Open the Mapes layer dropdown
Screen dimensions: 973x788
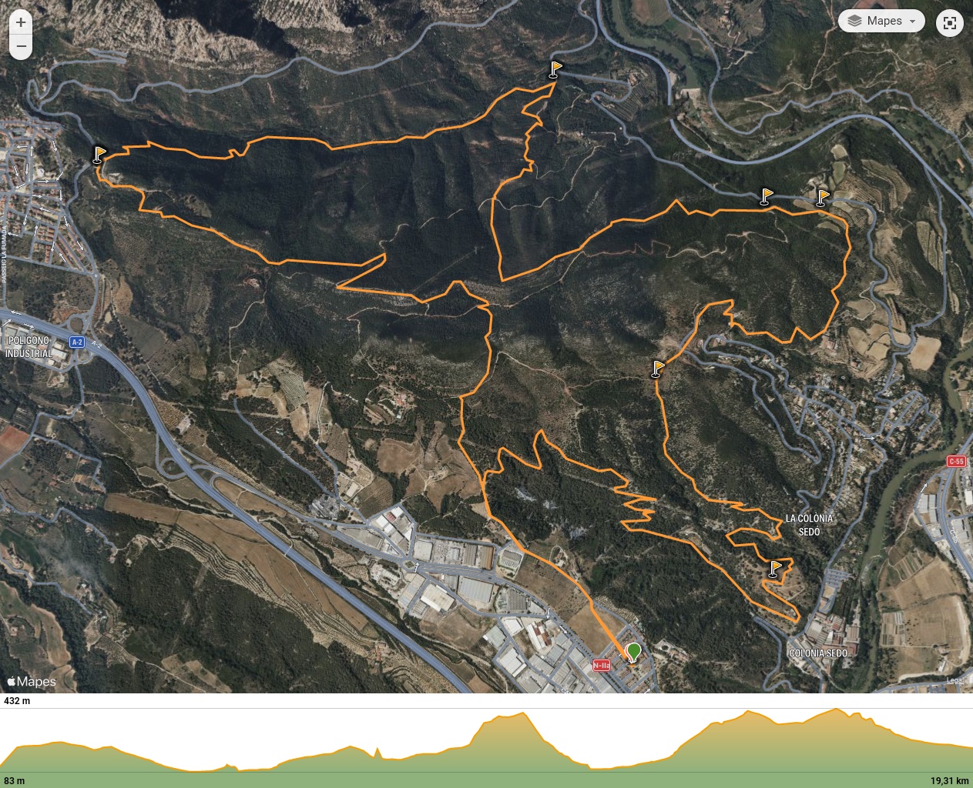881,21
